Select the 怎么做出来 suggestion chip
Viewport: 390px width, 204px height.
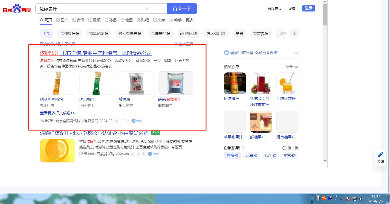tap(216, 34)
